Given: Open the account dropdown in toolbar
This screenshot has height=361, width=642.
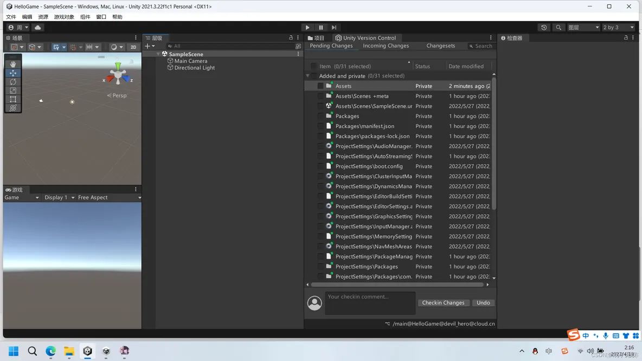Looking at the screenshot, I should click(x=18, y=28).
